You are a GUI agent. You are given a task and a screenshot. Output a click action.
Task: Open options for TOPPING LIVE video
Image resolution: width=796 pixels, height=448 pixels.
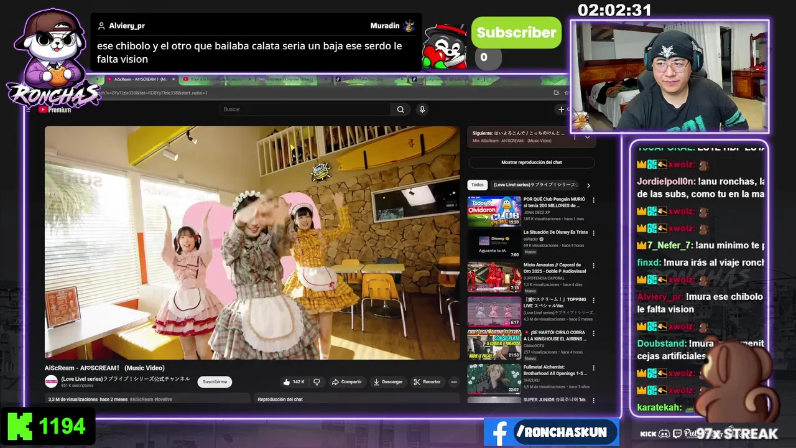pos(593,301)
